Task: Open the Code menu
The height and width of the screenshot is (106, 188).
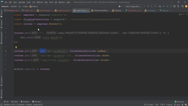Action: click(28, 2)
